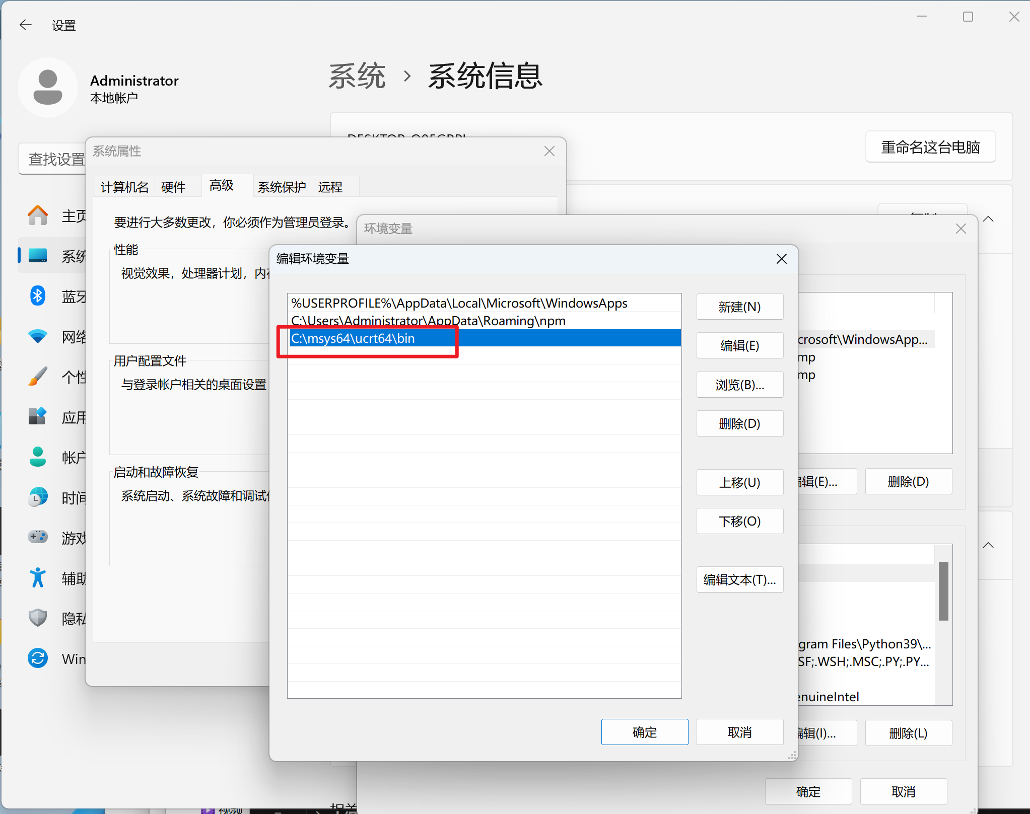Click system variables Delete(L) in Environment Variables
The width and height of the screenshot is (1030, 814).
(909, 733)
